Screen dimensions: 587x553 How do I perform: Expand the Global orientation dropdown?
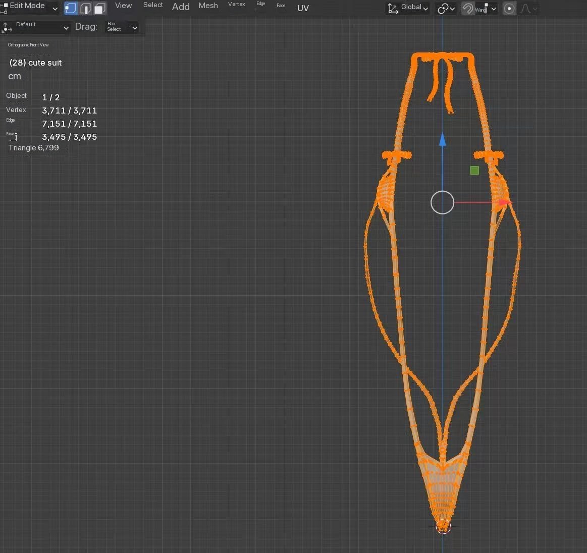coord(414,8)
